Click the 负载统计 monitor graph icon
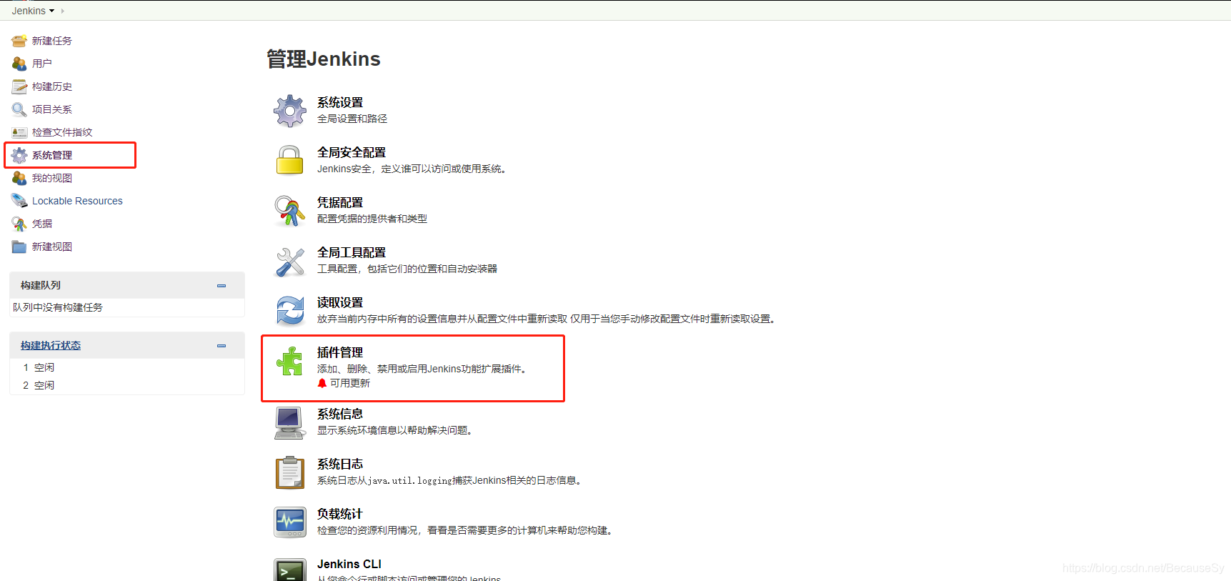This screenshot has width=1231, height=581. 290,522
